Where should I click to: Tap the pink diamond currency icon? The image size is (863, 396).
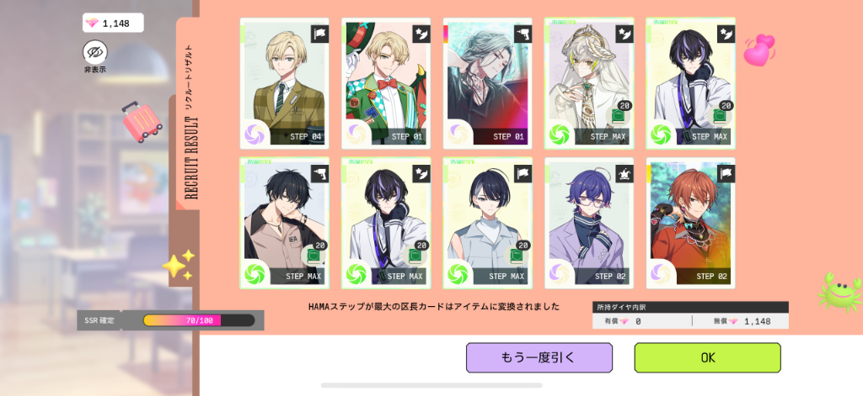point(93,23)
